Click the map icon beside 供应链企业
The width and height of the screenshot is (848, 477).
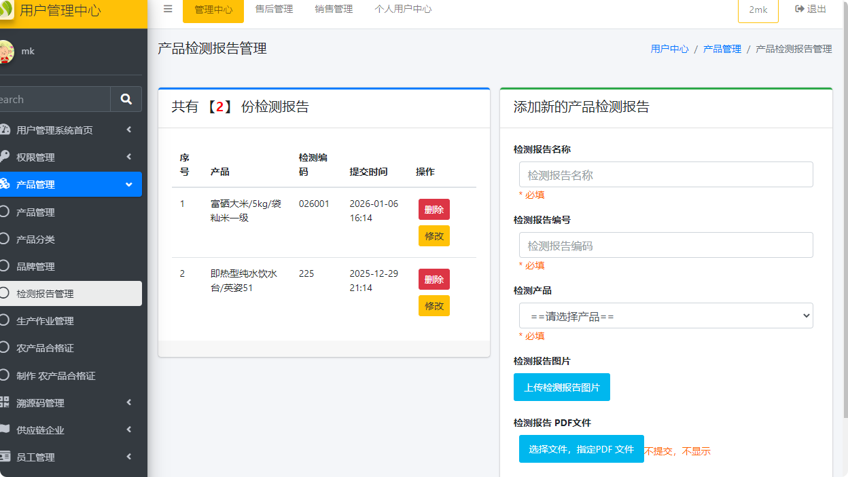click(x=5, y=430)
